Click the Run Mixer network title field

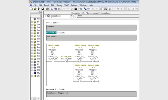pos(92,37)
